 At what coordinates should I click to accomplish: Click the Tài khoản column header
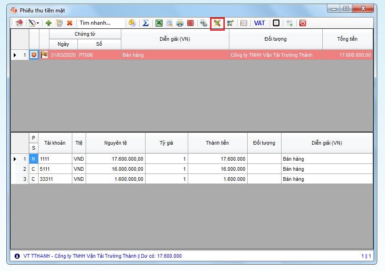55,143
